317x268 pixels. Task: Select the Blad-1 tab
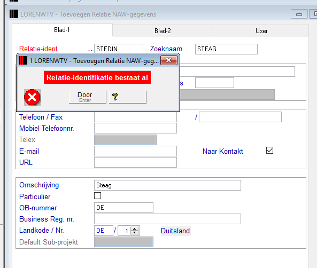[x=62, y=30]
